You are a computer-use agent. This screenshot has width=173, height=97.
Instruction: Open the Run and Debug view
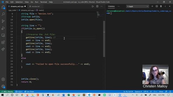click(x=3, y=28)
